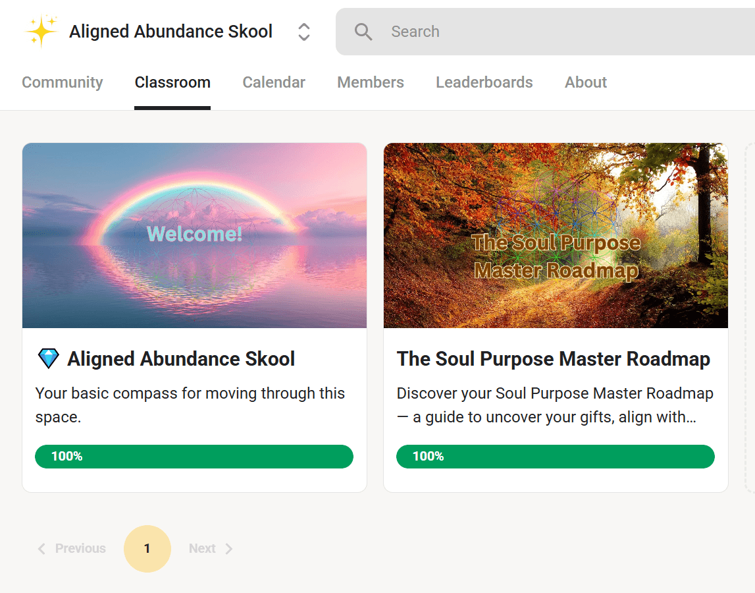Switch to the Community tab
Viewport: 755px width, 593px height.
[x=63, y=82]
